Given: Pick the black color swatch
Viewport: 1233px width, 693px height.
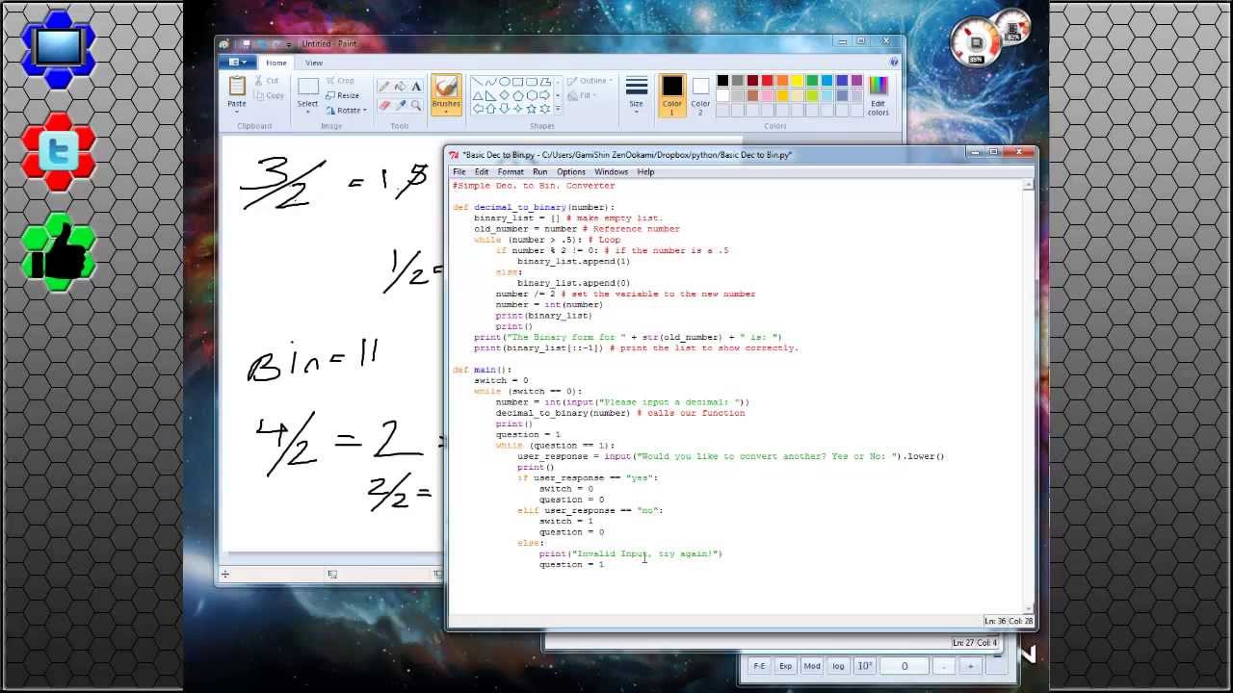Looking at the screenshot, I should tap(722, 80).
